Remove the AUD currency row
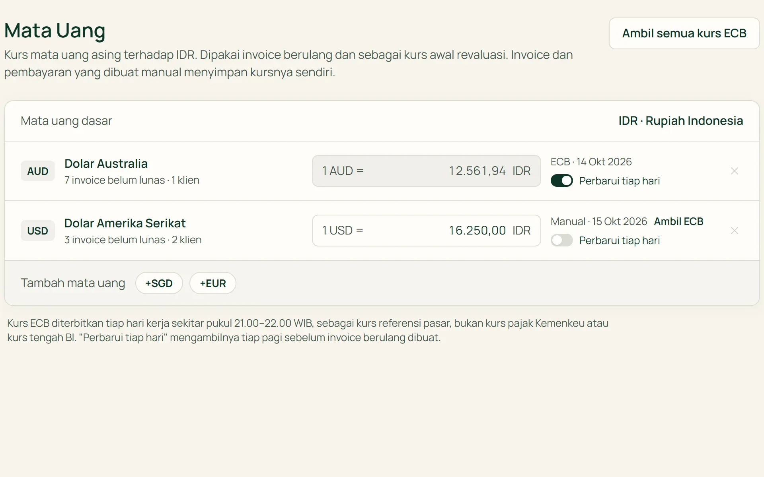The width and height of the screenshot is (764, 477). (734, 171)
